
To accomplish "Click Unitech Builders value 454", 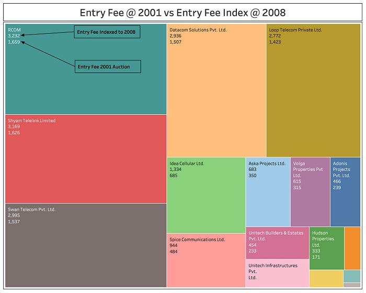I will point(253,245).
